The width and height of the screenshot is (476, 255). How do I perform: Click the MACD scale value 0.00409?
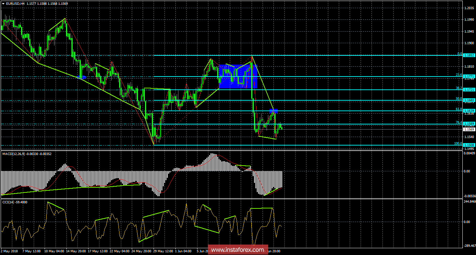(x=469, y=153)
